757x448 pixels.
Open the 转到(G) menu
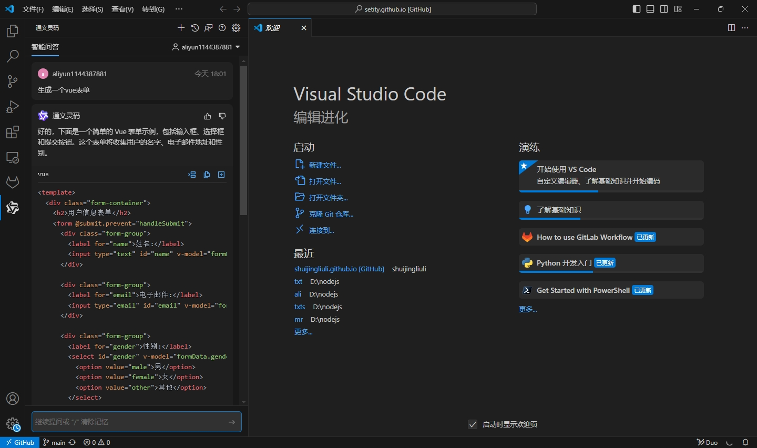(x=153, y=9)
